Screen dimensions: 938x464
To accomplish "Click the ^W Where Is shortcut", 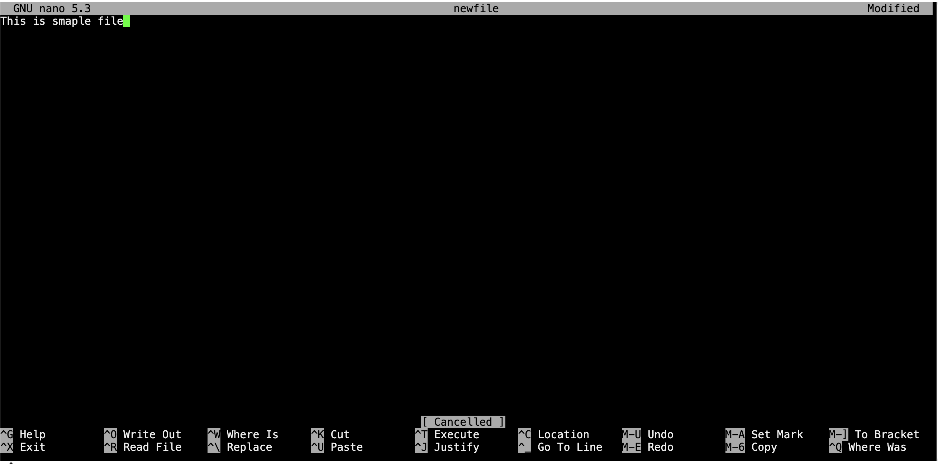I will tap(243, 434).
